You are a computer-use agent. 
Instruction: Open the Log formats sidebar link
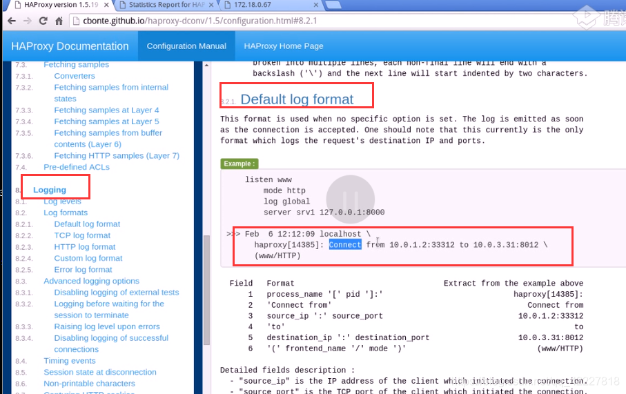pos(66,213)
